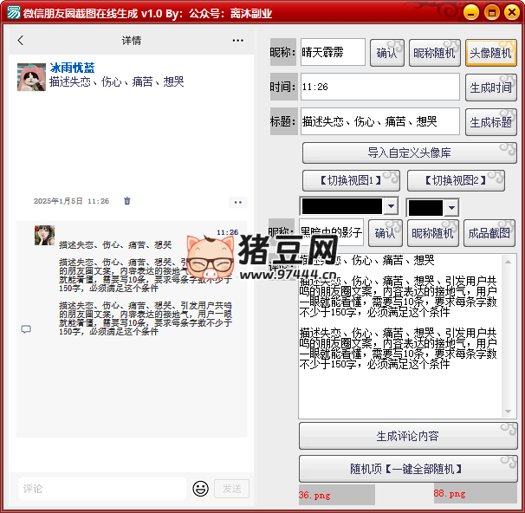The width and height of the screenshot is (525, 513).
Task: Click the back arrow in the 详情 header
Action: tap(21, 41)
